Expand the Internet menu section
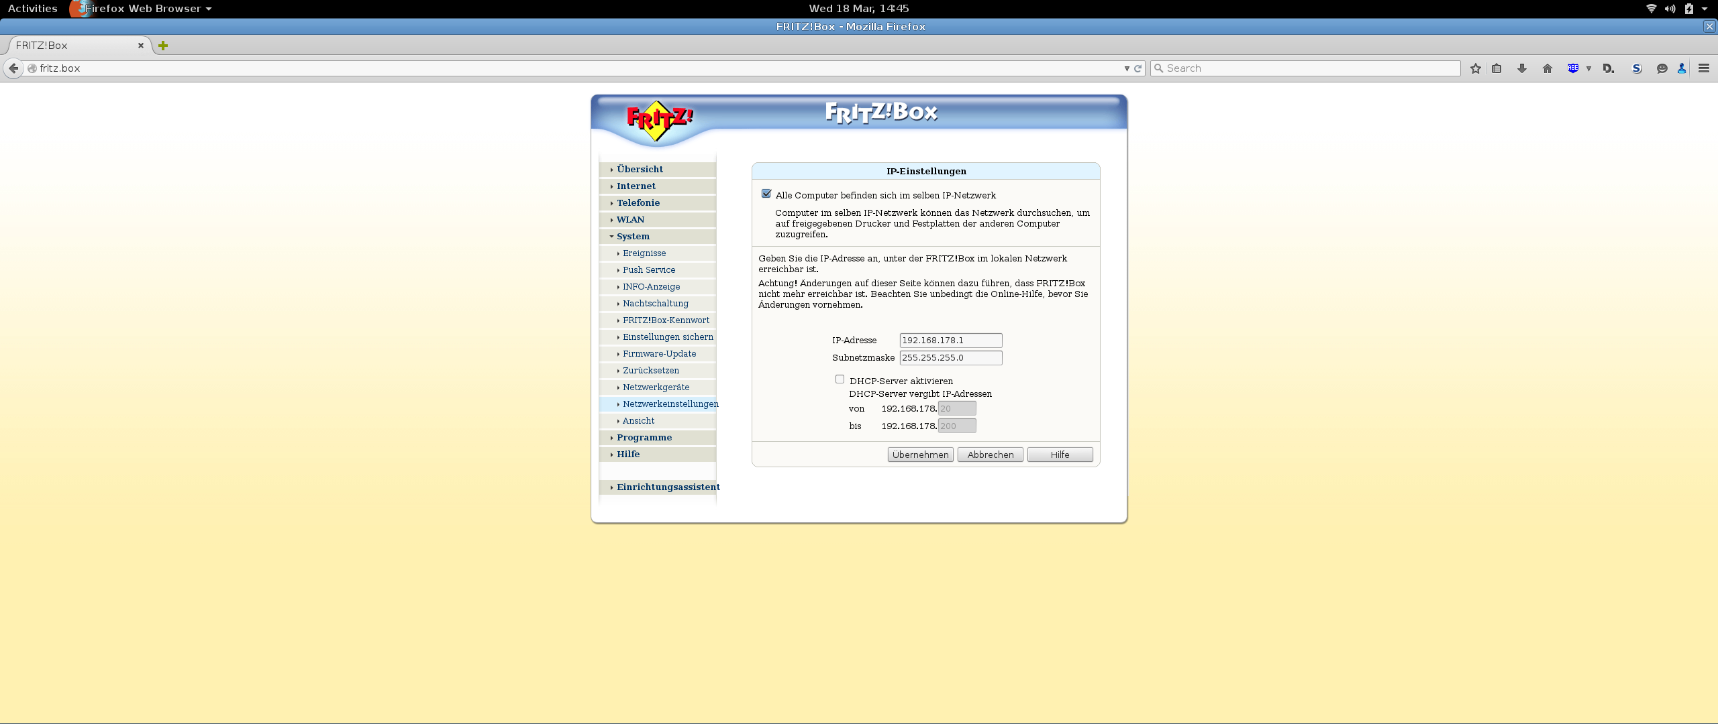The height and width of the screenshot is (724, 1718). point(636,186)
